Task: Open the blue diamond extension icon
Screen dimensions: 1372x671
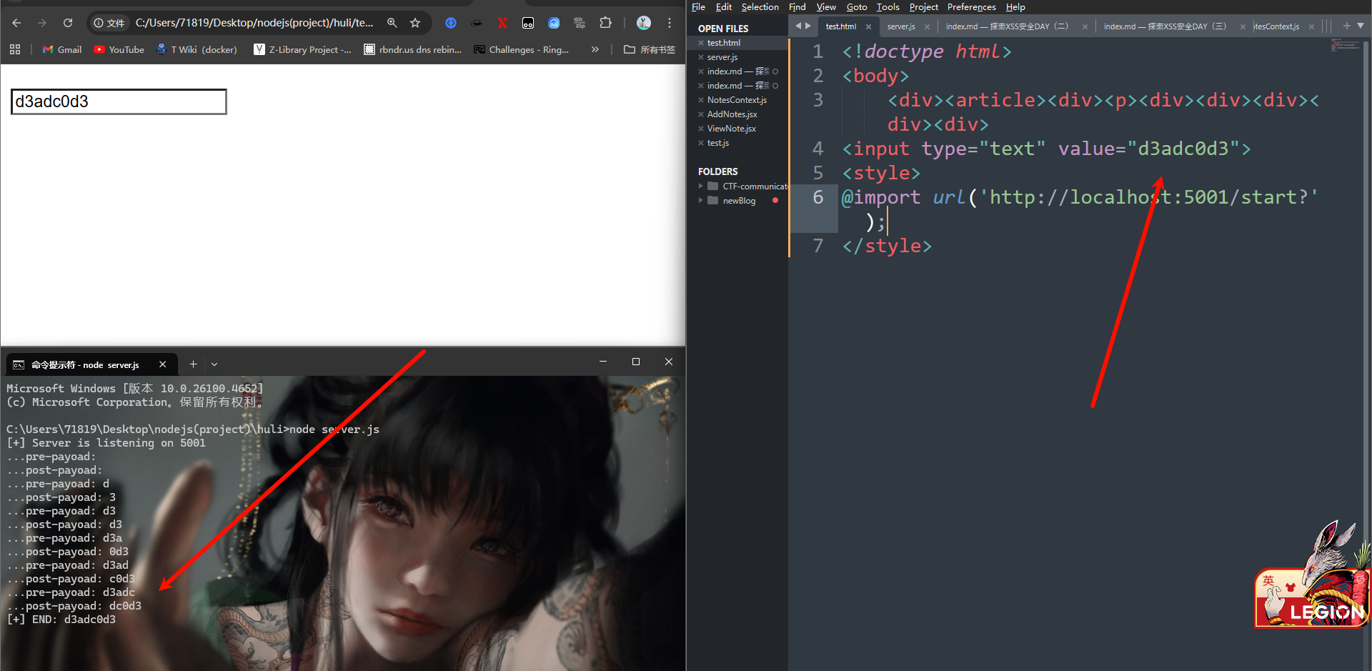Action: (x=451, y=23)
